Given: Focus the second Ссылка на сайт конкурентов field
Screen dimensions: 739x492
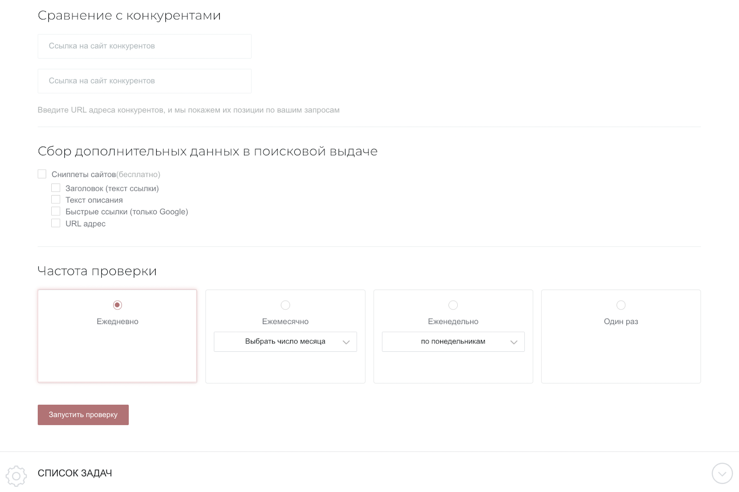Looking at the screenshot, I should [145, 81].
